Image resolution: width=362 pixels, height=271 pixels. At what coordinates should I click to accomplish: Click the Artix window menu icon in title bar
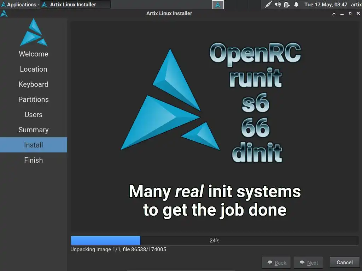point(4,13)
